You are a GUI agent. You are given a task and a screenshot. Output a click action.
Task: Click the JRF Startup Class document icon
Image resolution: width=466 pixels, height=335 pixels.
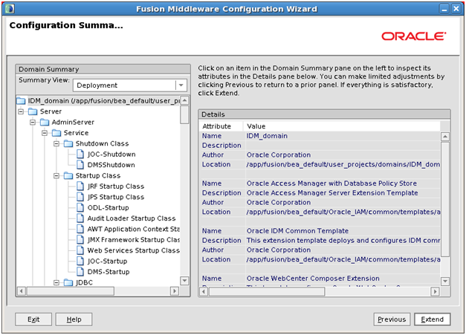click(x=80, y=186)
